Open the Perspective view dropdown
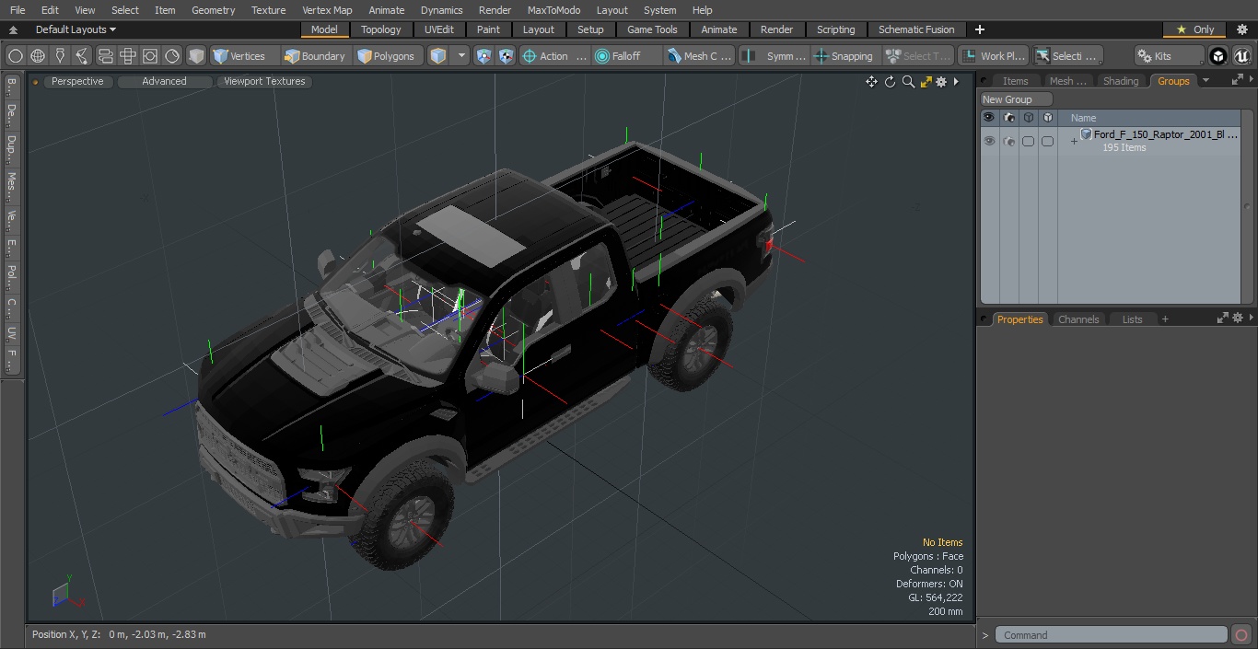 click(x=77, y=81)
